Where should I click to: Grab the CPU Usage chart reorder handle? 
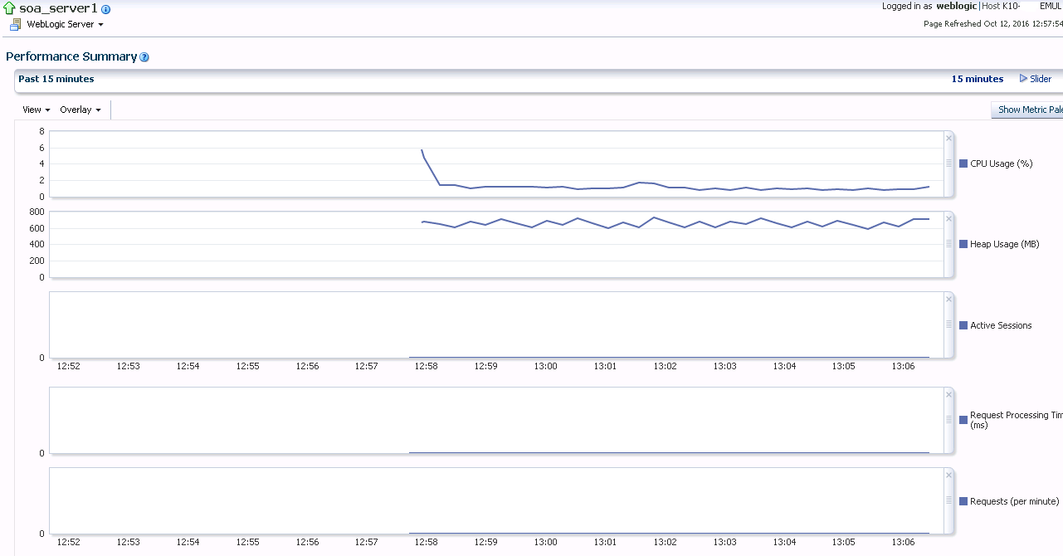(x=948, y=163)
